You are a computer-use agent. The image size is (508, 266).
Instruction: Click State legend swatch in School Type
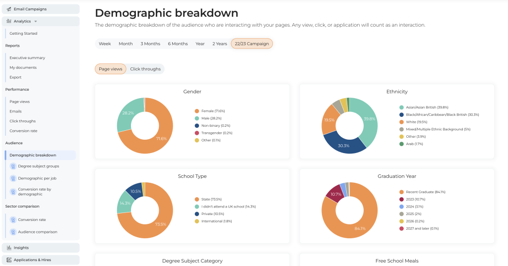point(196,199)
